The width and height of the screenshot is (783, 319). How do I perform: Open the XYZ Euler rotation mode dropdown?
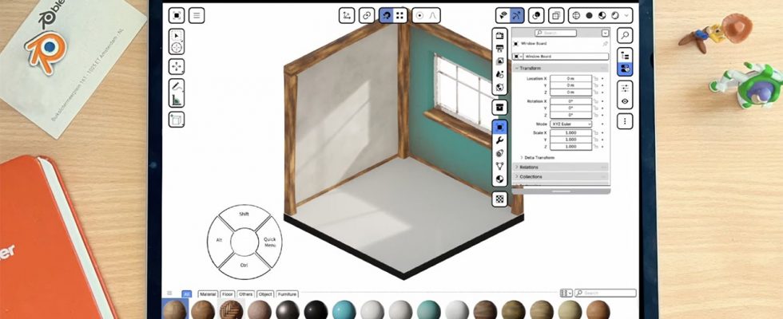click(570, 124)
